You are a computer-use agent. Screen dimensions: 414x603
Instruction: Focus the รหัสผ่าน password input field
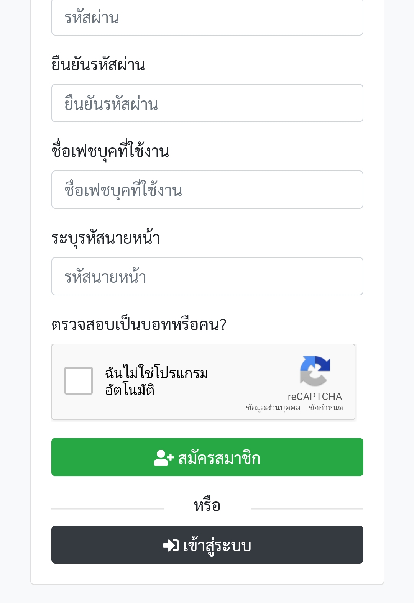coord(207,18)
